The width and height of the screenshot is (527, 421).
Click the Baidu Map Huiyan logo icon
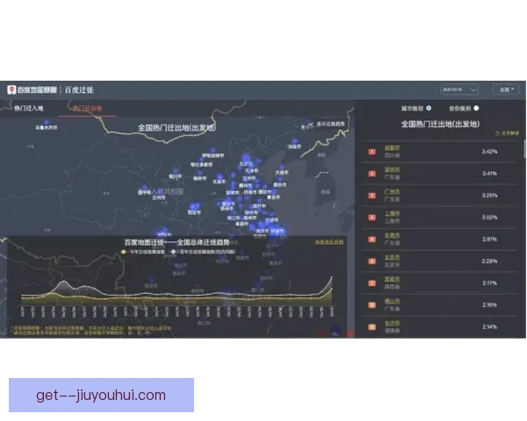(x=11, y=89)
